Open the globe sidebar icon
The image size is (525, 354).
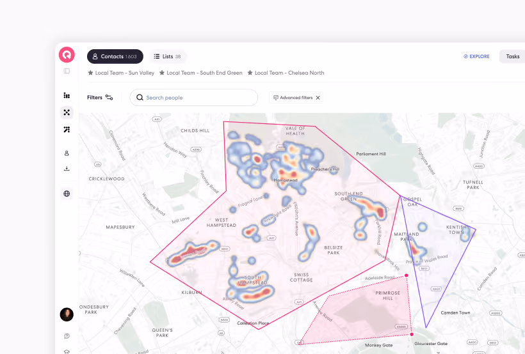(x=67, y=194)
